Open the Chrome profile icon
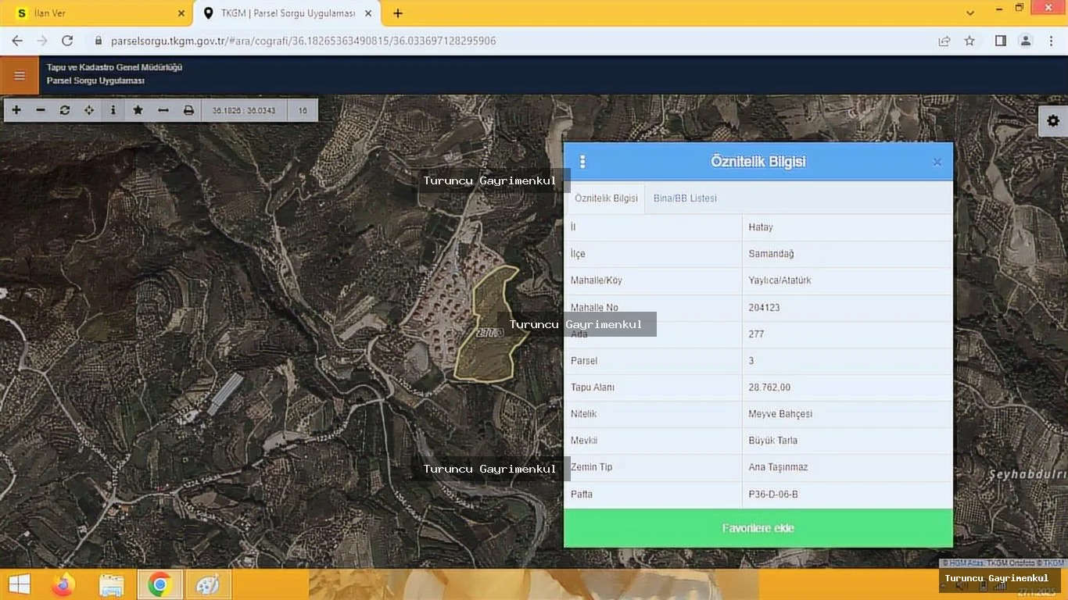Viewport: 1068px width, 600px height. pyautogui.click(x=1026, y=41)
